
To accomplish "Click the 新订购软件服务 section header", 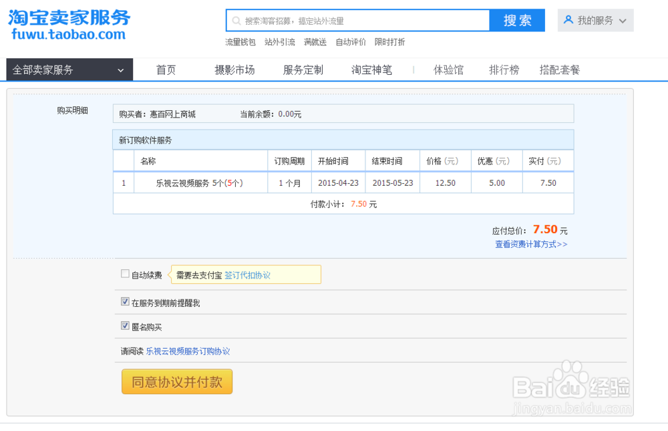I will coord(343,140).
